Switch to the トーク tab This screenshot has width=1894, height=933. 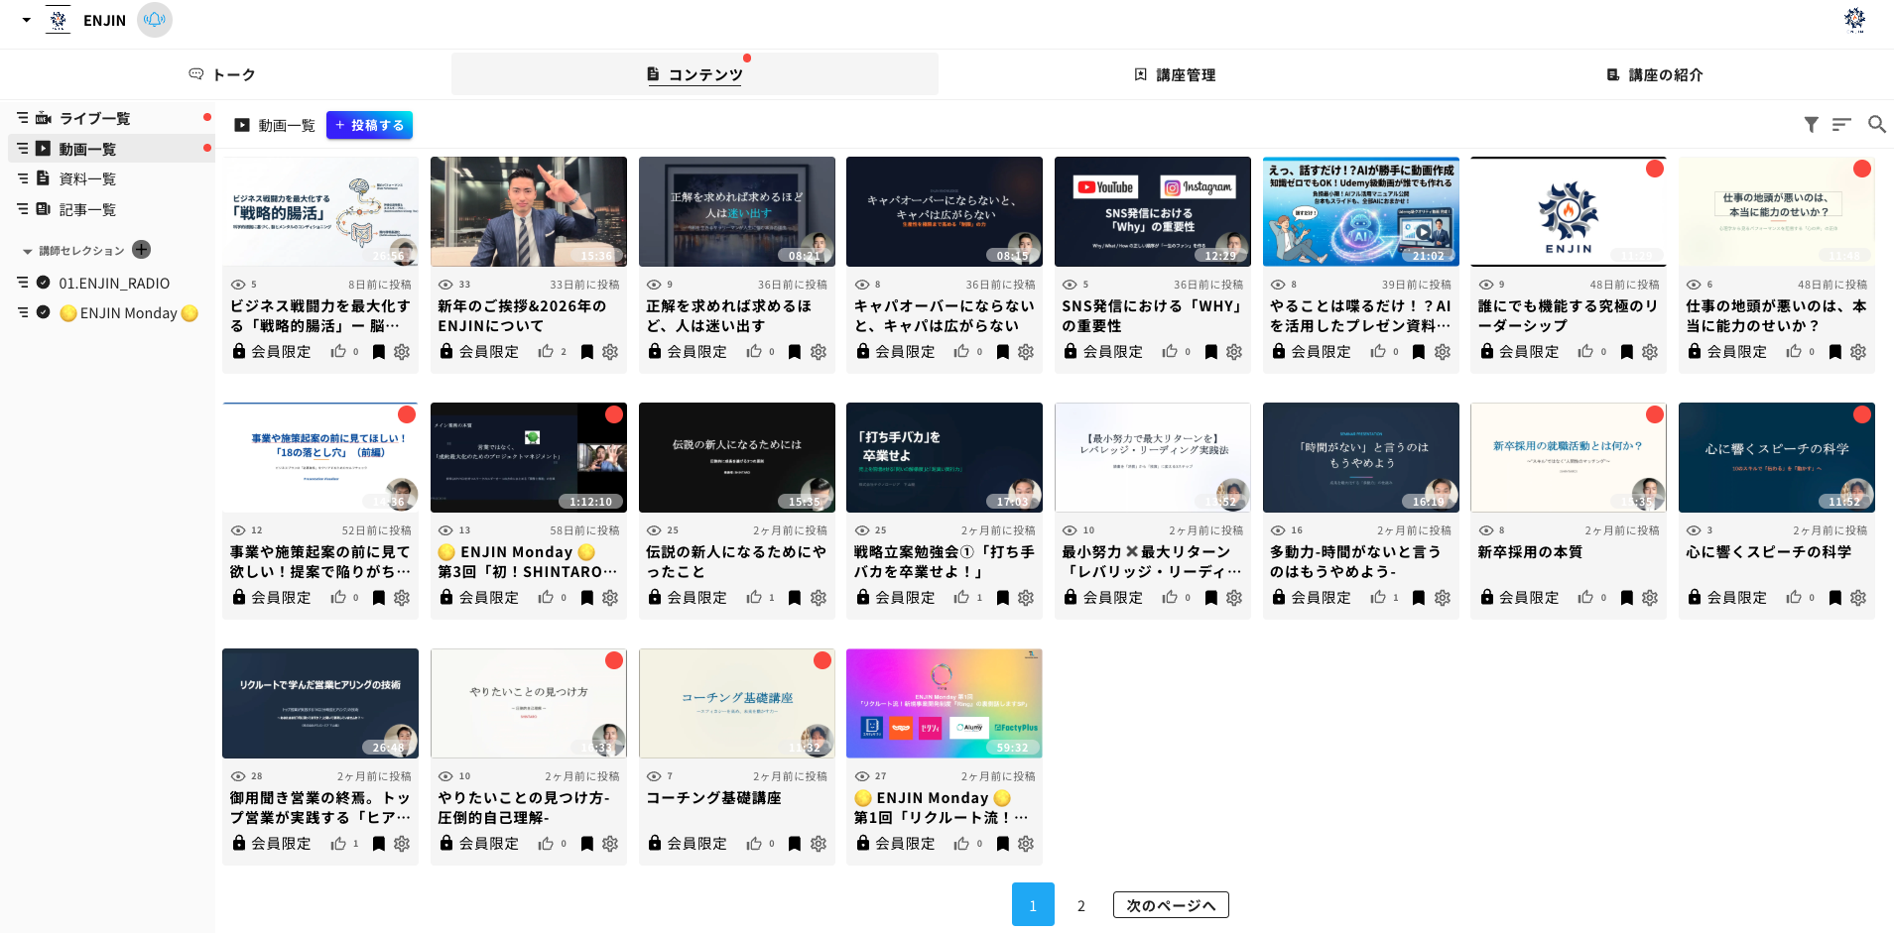pos(223,74)
